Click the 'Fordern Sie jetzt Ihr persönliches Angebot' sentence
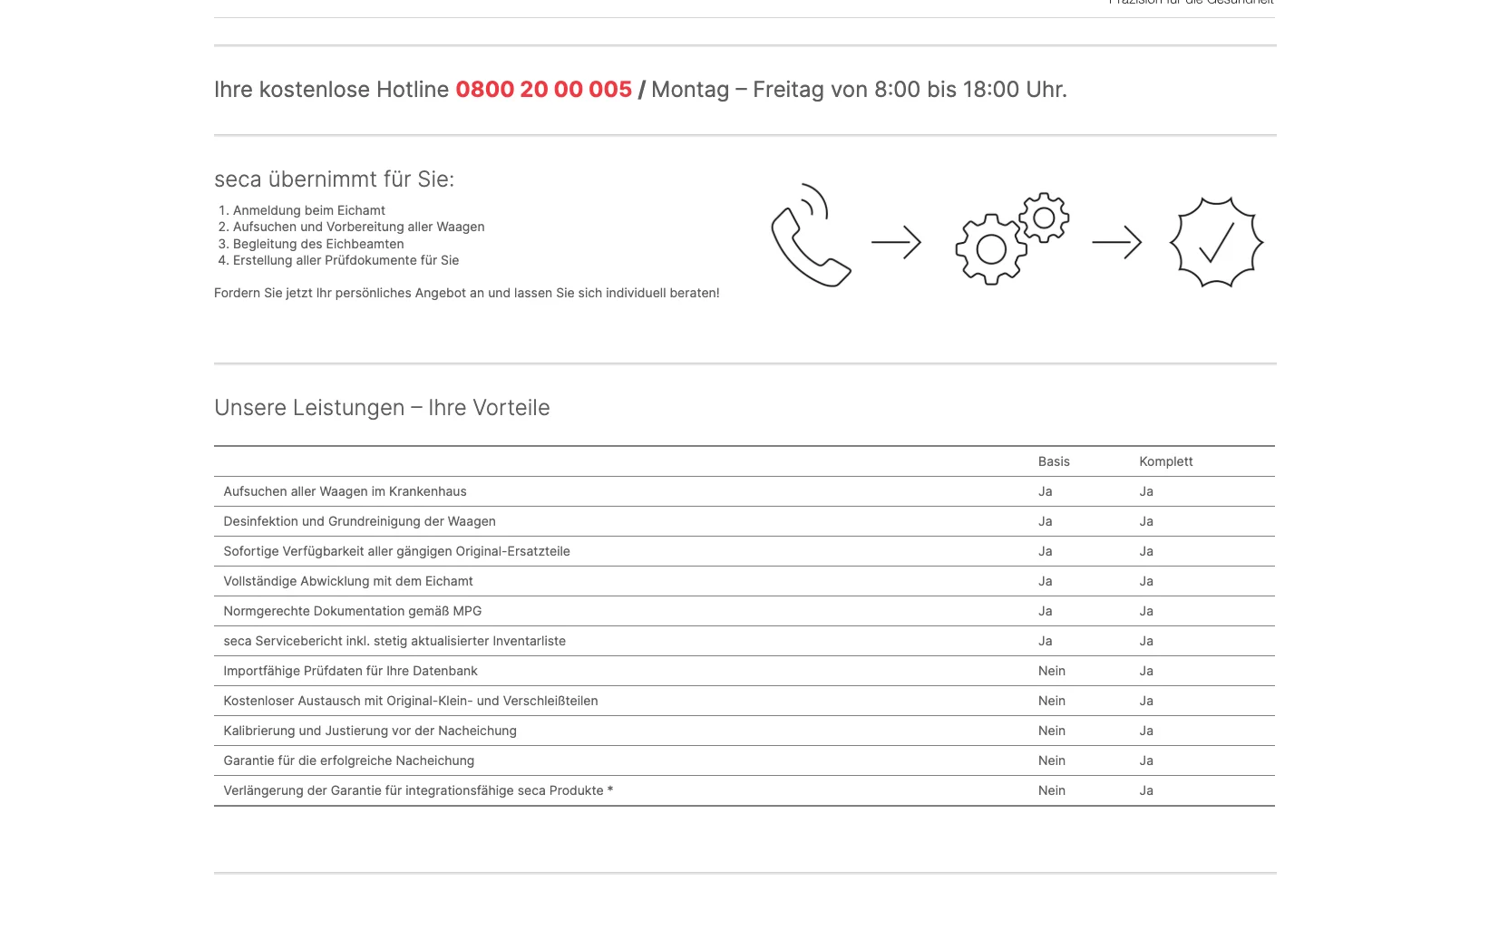 tap(467, 293)
